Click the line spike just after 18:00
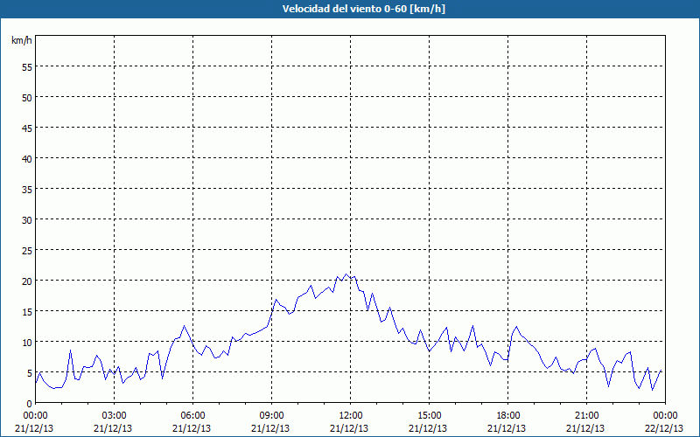Viewport: 700px width, 437px height. coord(517,326)
